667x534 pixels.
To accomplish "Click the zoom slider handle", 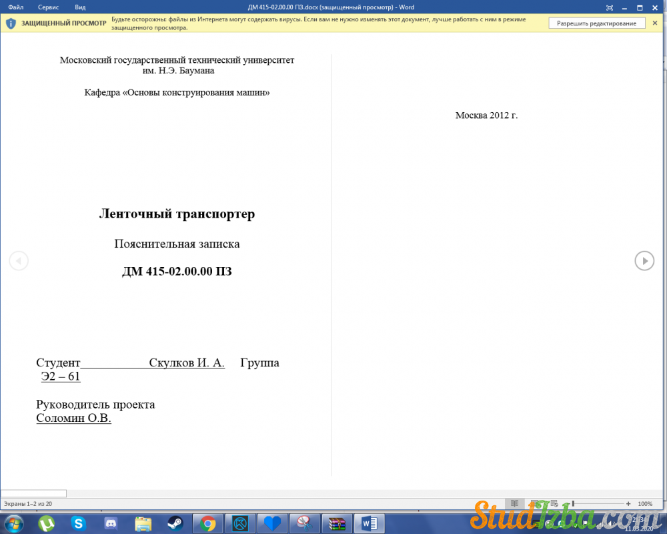I will coord(573,503).
